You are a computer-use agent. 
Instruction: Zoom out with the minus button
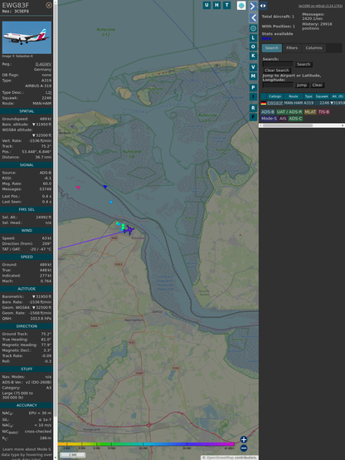[x=244, y=448]
